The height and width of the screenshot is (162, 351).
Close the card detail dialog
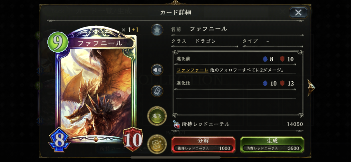point(298,12)
